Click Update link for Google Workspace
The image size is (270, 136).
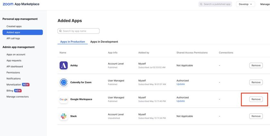click(x=181, y=101)
